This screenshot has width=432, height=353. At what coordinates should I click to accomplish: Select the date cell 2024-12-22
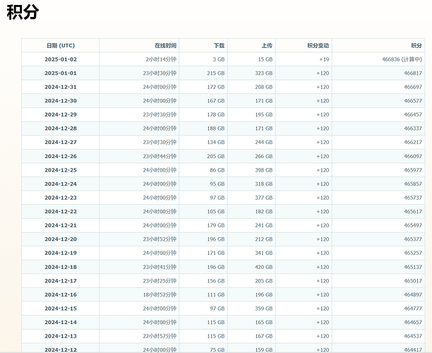pyautogui.click(x=61, y=211)
